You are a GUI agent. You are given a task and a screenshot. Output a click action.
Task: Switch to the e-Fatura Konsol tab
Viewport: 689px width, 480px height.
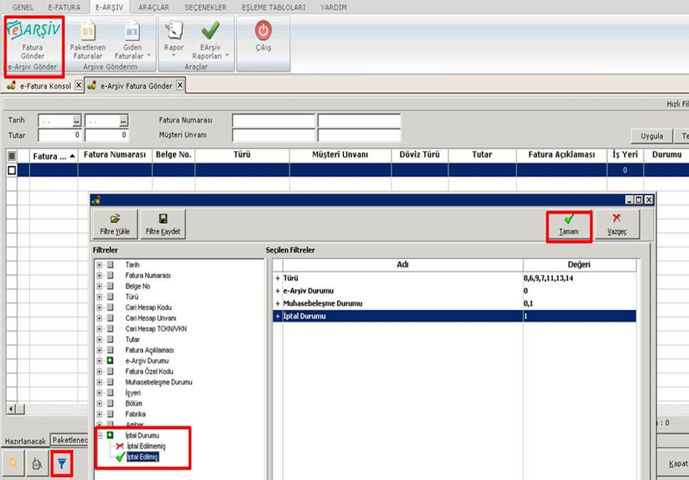pos(45,86)
